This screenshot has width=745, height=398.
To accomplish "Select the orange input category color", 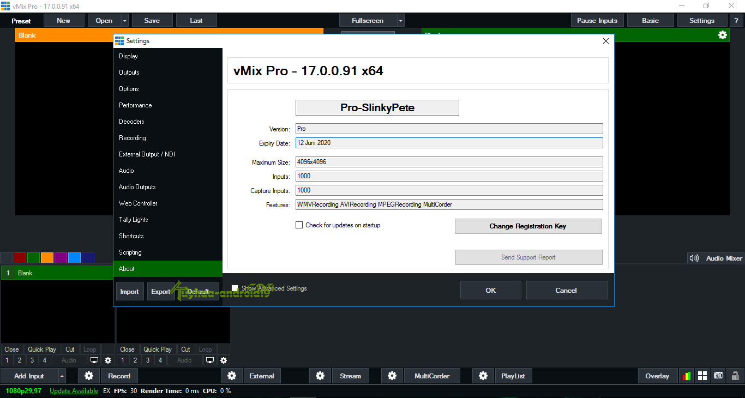I will [x=47, y=258].
